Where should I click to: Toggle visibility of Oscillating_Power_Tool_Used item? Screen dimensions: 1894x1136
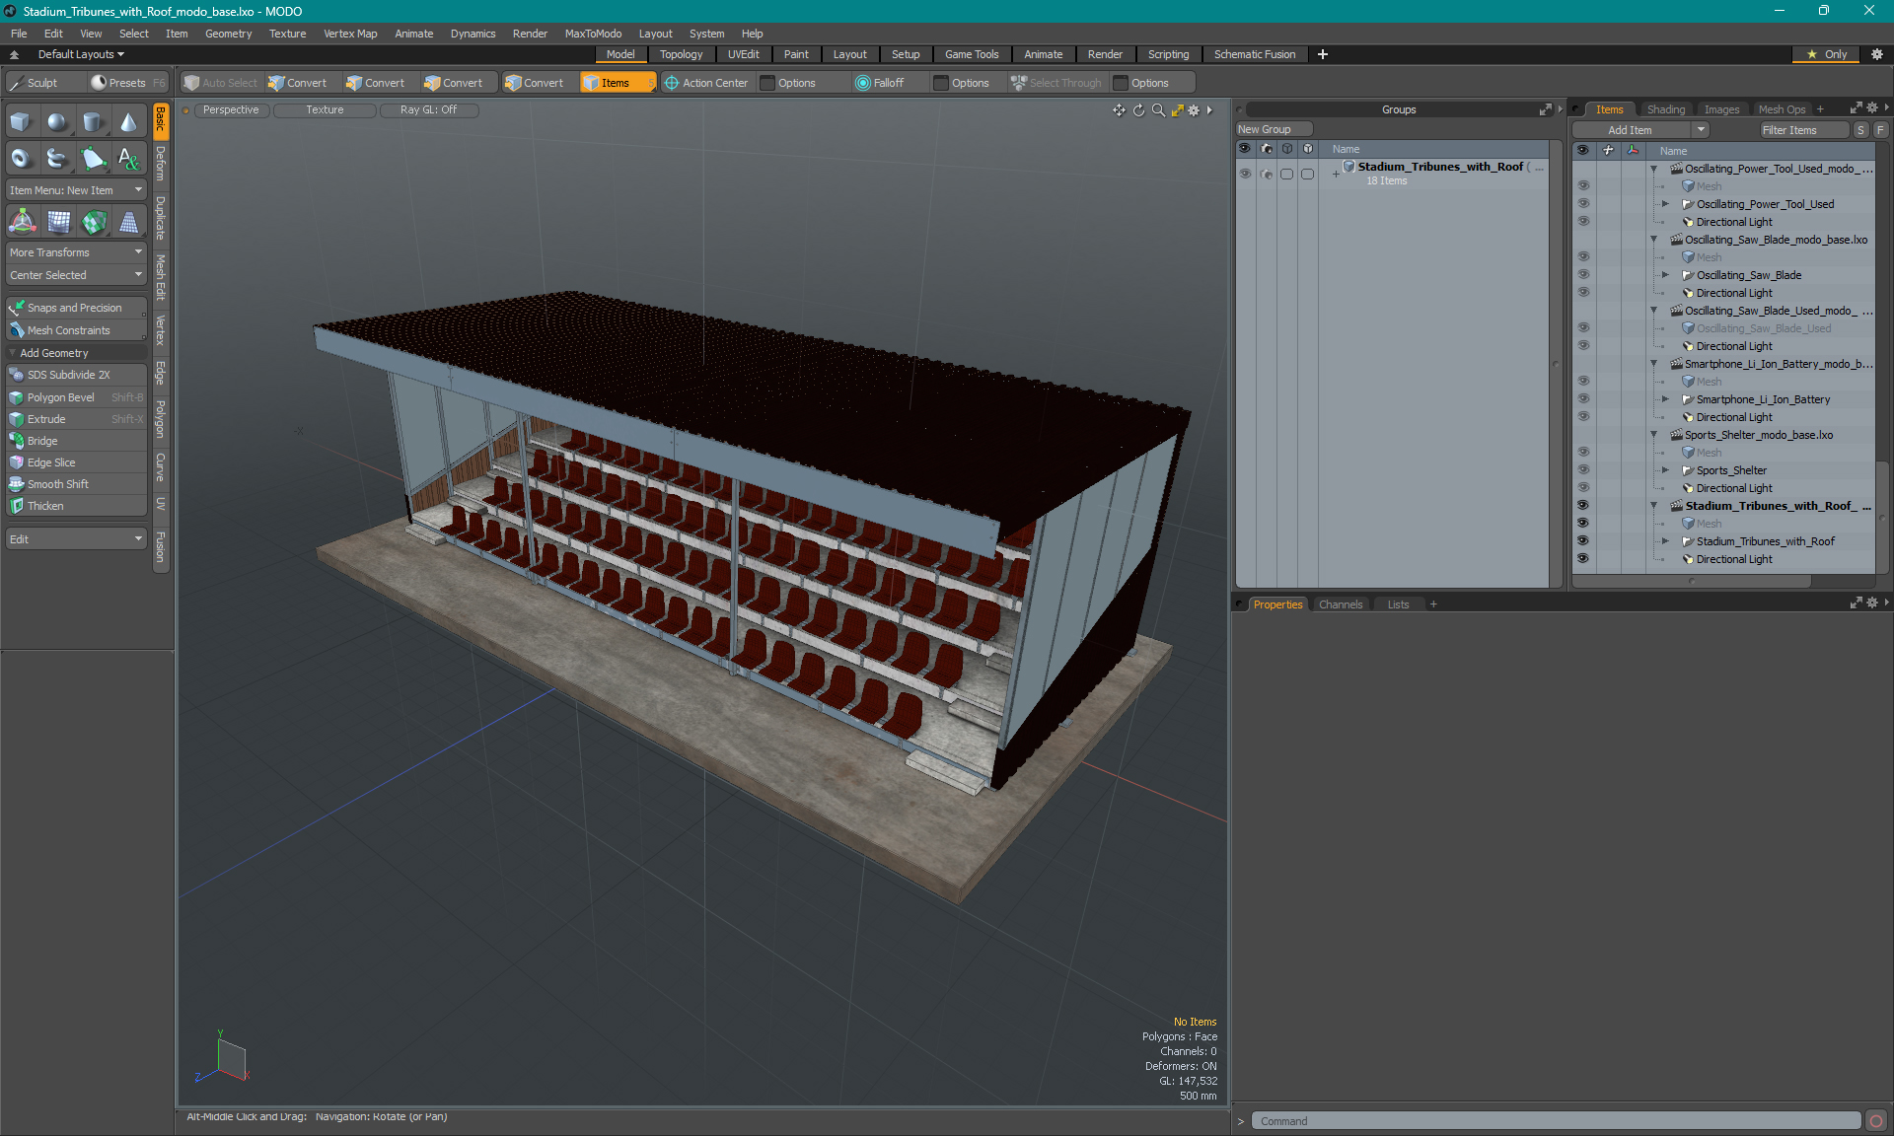[1583, 204]
